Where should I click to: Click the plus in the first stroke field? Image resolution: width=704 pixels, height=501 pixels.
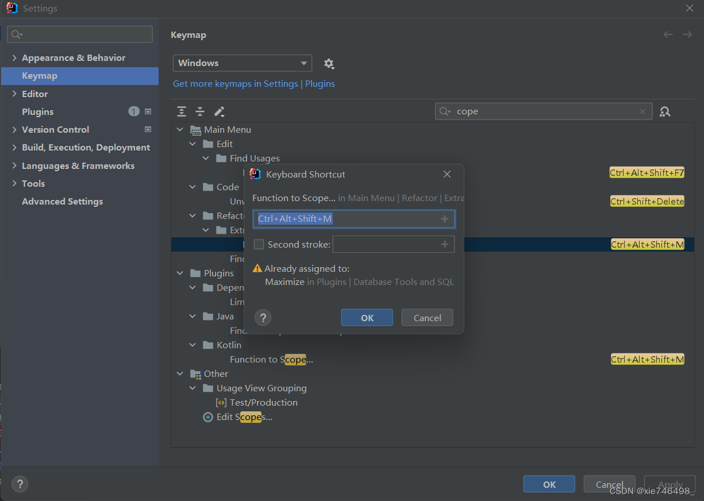tap(445, 219)
